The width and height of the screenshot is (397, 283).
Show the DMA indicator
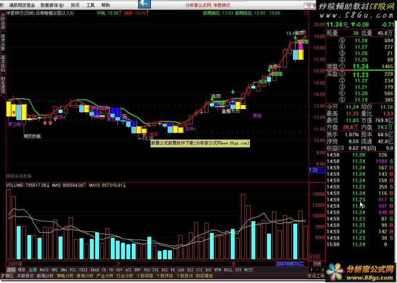click(64, 270)
